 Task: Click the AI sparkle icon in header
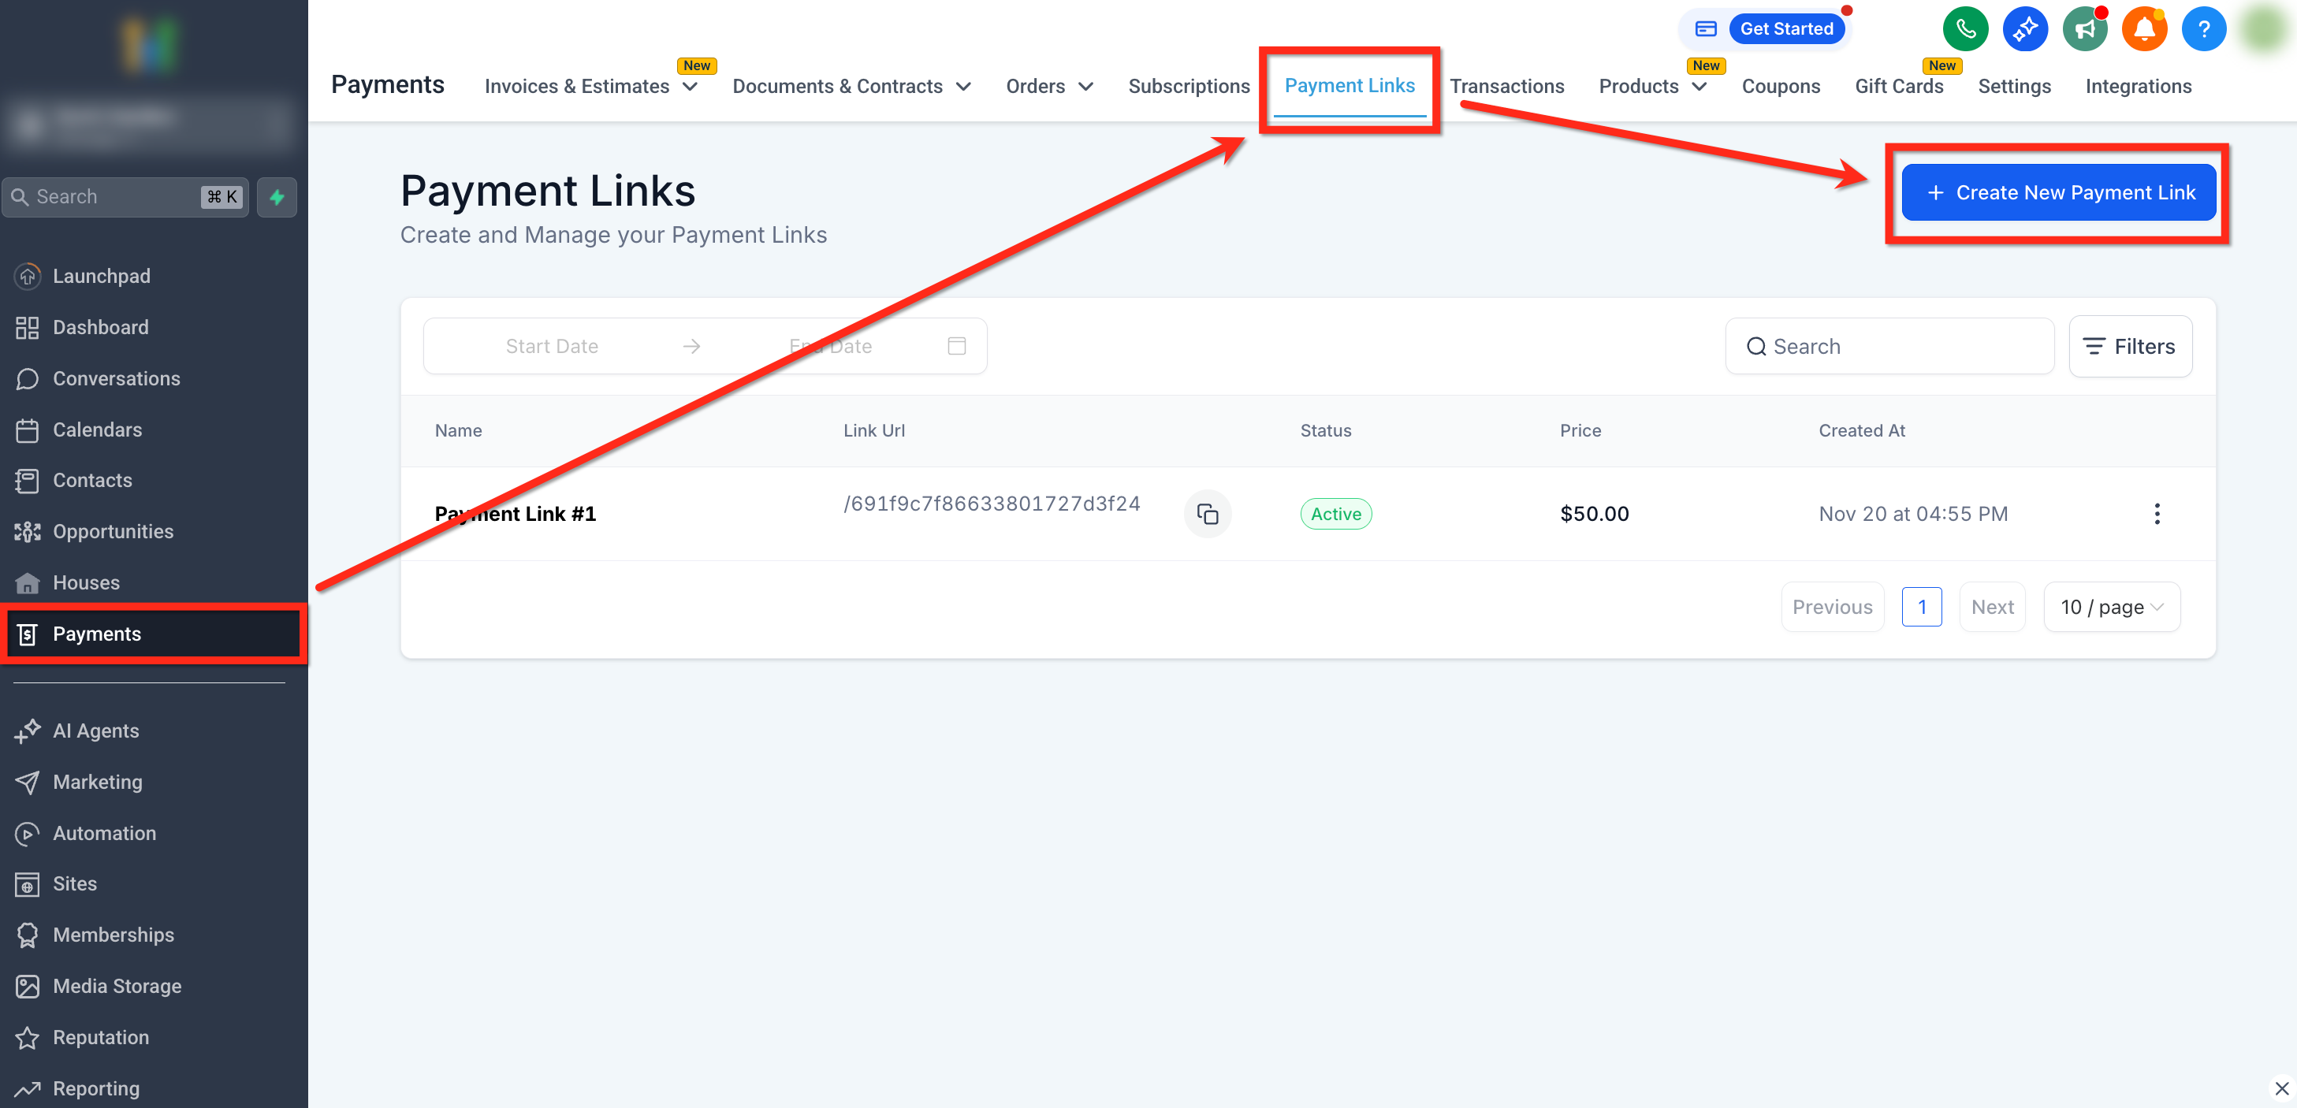(x=2024, y=28)
